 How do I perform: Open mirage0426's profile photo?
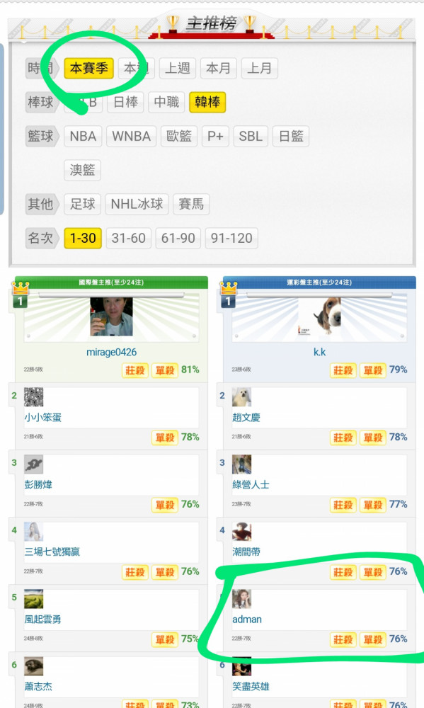coord(112,316)
